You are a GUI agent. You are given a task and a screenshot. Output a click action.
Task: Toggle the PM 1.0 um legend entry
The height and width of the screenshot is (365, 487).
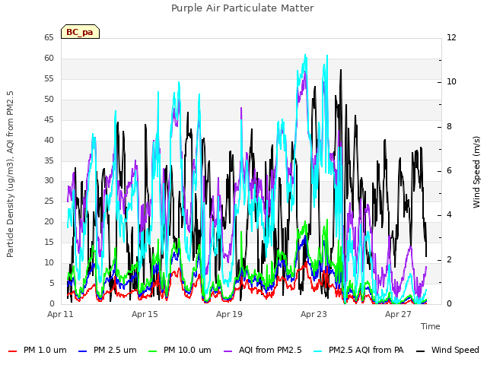click(37, 351)
